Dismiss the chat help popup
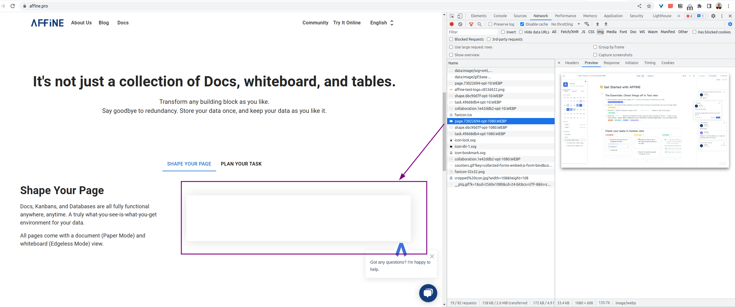Screen dimensions: 735x307 432,256
